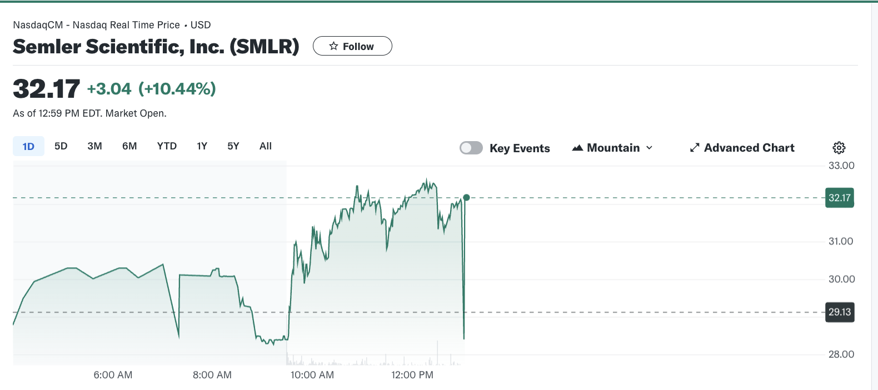The width and height of the screenshot is (878, 390).
Task: Click the 30.00 axis label
Action: pyautogui.click(x=841, y=279)
